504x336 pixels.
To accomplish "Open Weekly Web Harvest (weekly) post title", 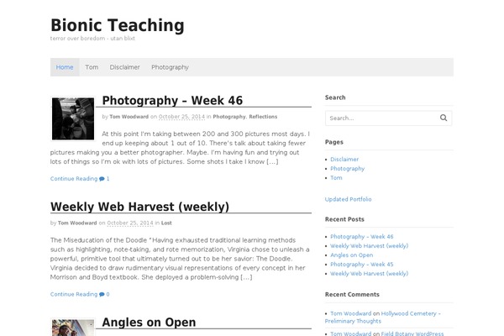I will pyautogui.click(x=139, y=207).
